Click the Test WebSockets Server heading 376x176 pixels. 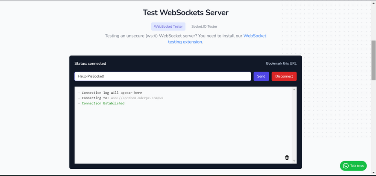(185, 12)
